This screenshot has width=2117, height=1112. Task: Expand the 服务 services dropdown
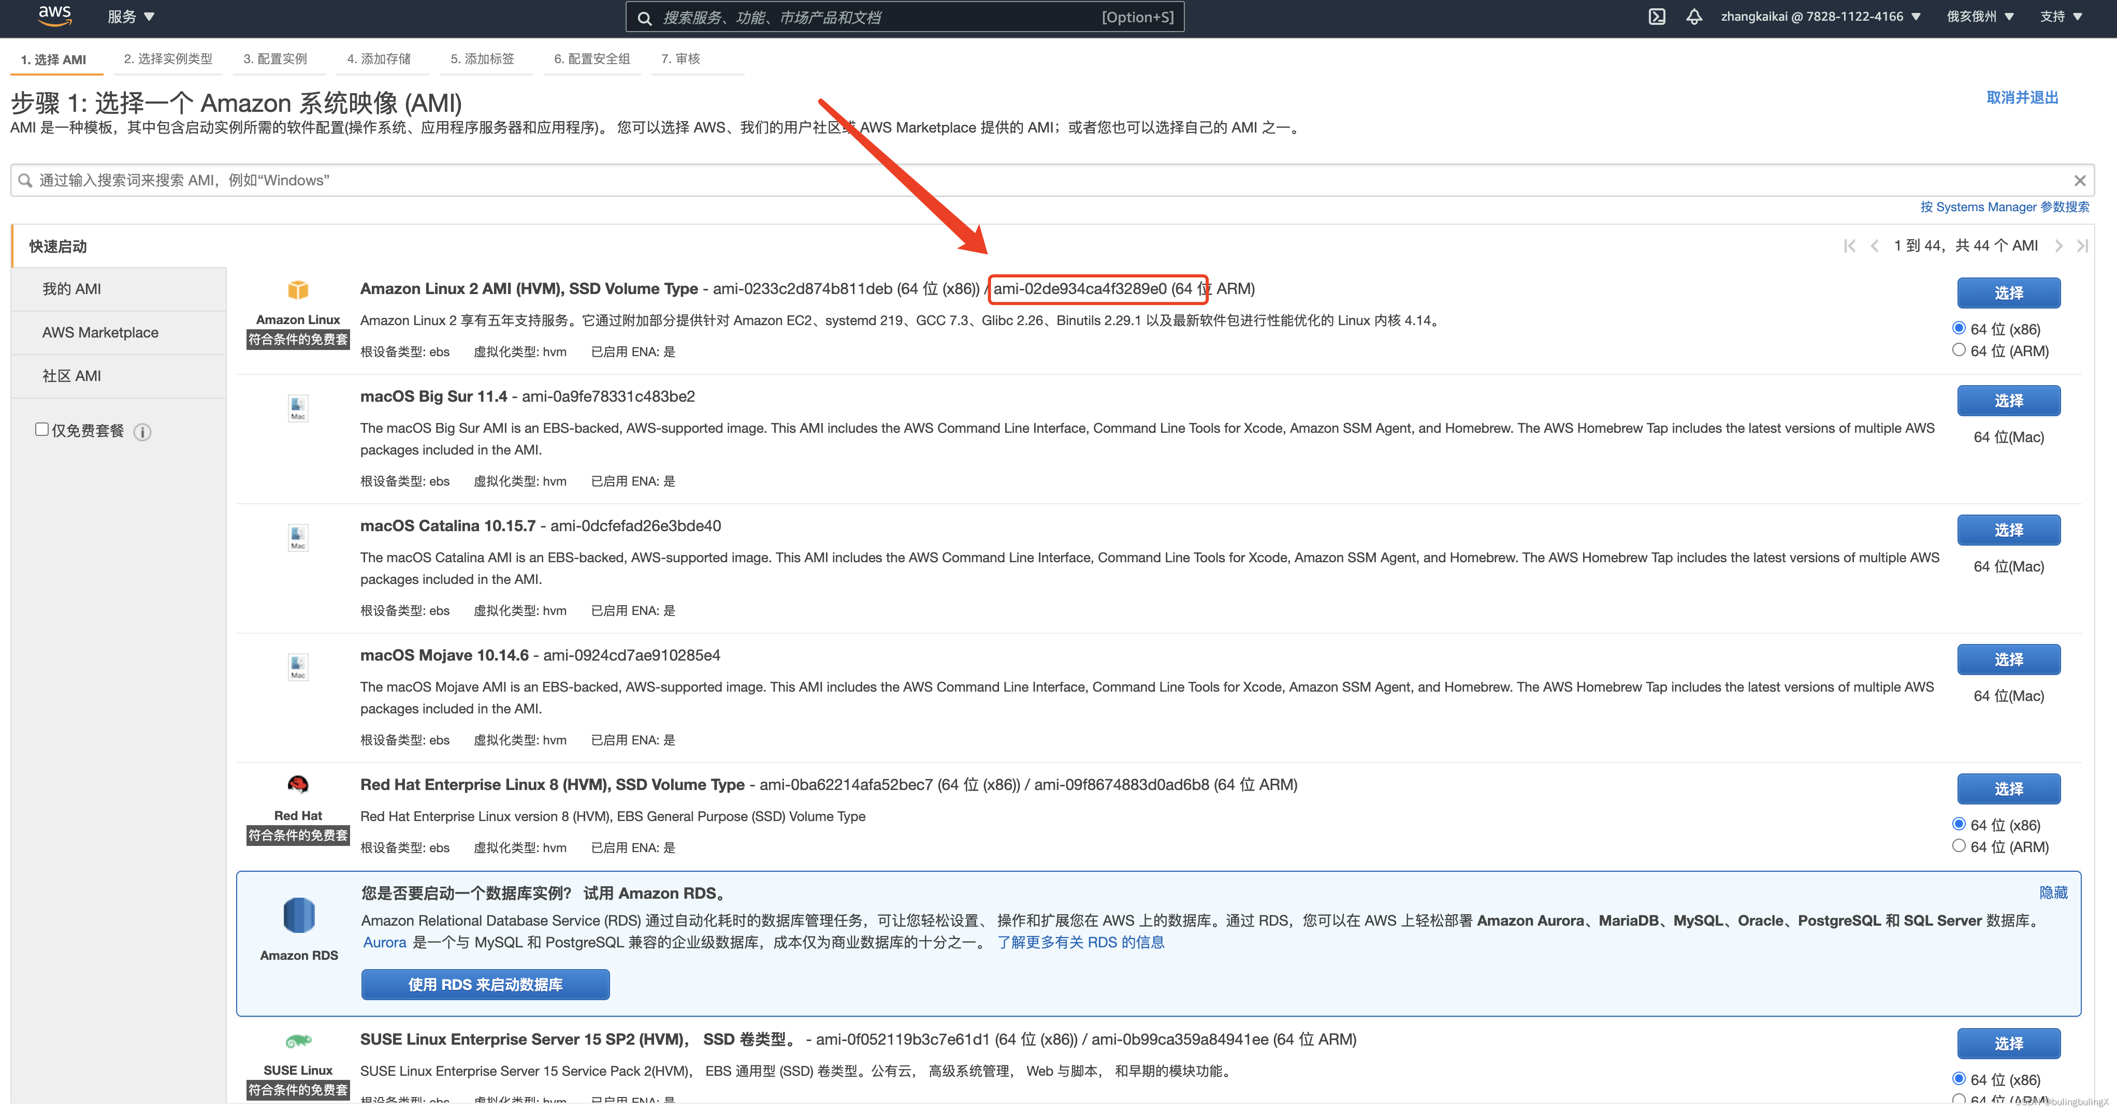point(130,17)
